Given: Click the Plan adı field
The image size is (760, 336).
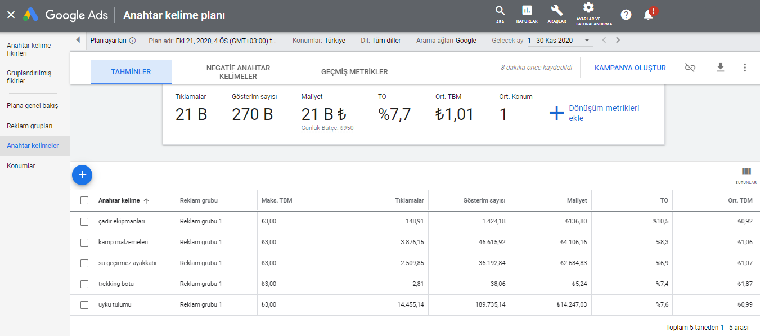Looking at the screenshot, I should pyautogui.click(x=213, y=41).
